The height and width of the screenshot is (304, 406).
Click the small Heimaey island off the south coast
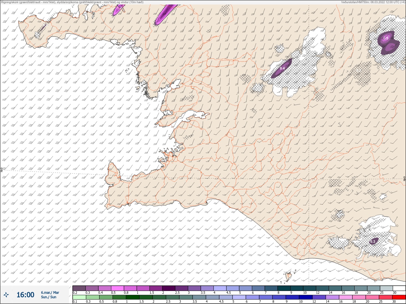[x=289, y=276]
